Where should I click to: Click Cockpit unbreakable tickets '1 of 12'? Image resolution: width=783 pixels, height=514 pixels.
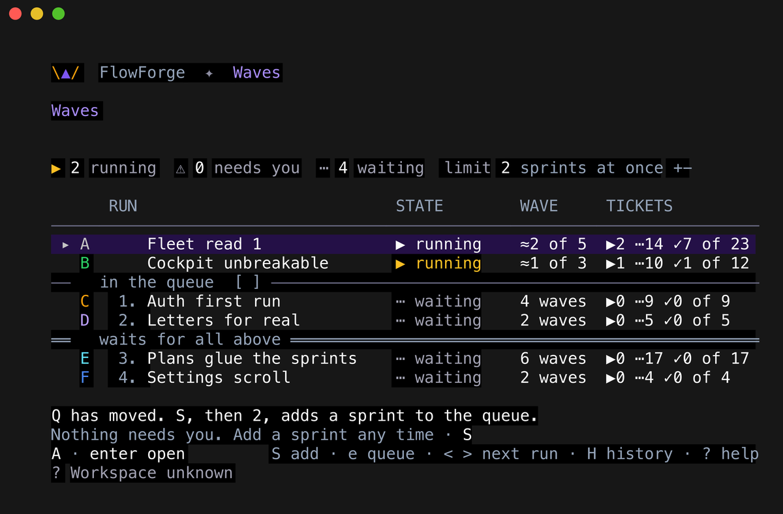coord(711,264)
